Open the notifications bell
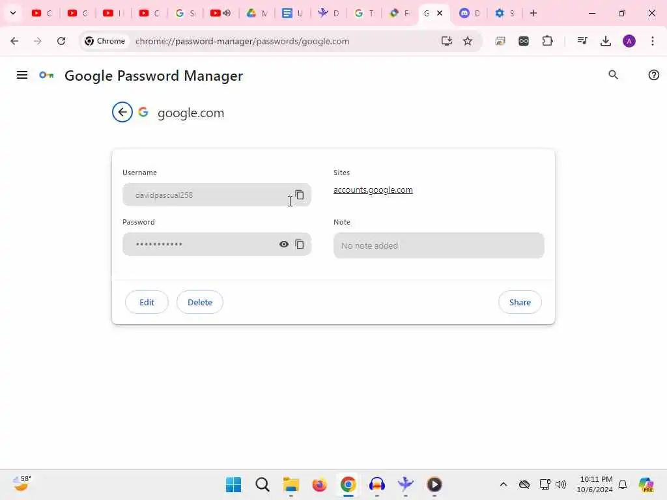The width and height of the screenshot is (667, 500). click(623, 484)
